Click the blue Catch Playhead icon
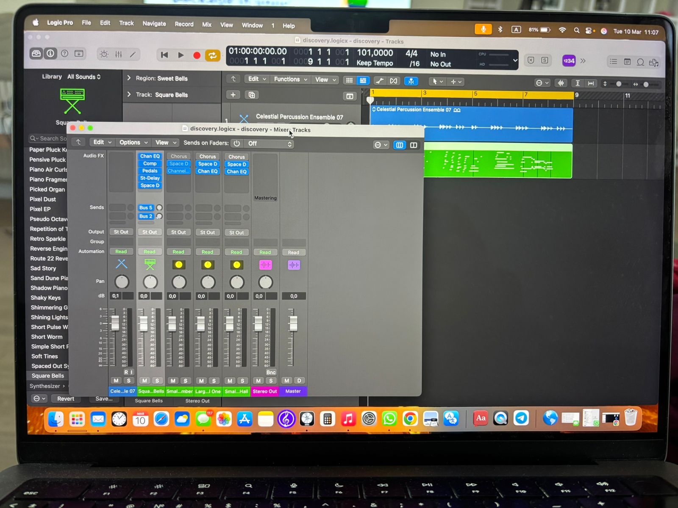 (x=411, y=81)
